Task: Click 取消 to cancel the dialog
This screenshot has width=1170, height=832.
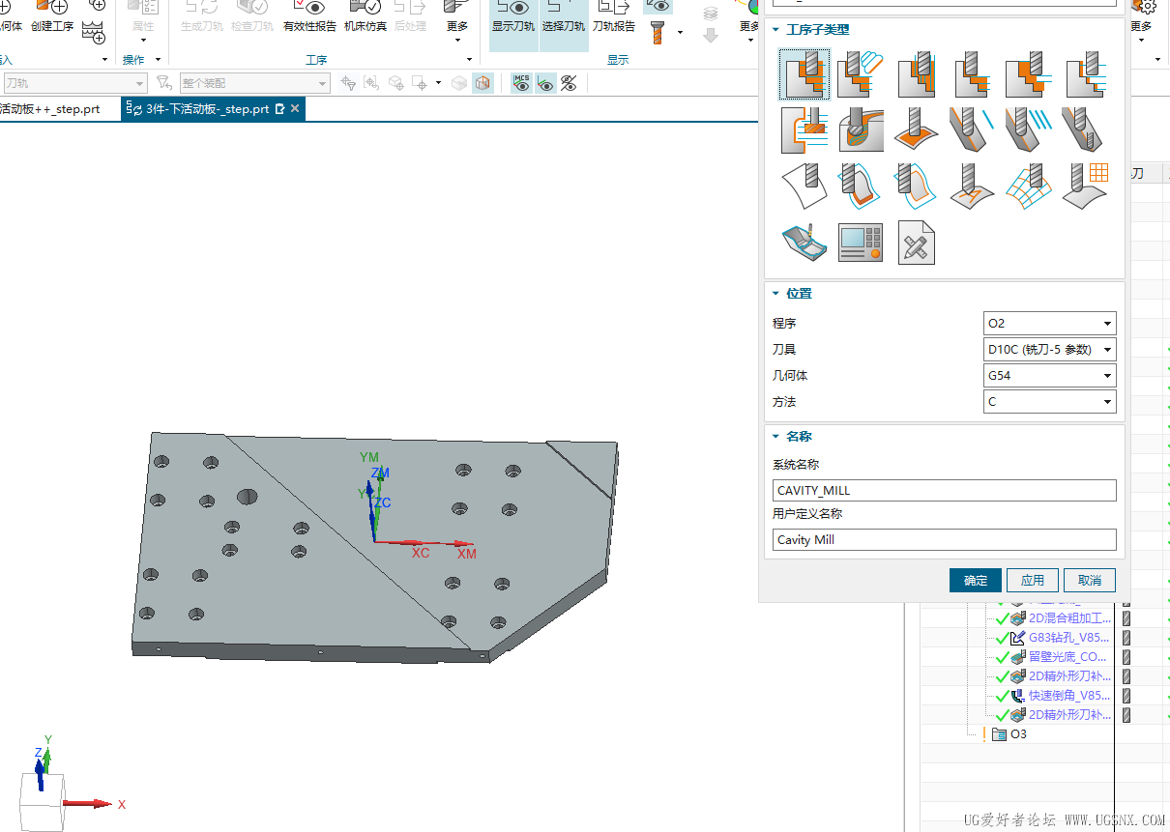Action: click(x=1090, y=581)
